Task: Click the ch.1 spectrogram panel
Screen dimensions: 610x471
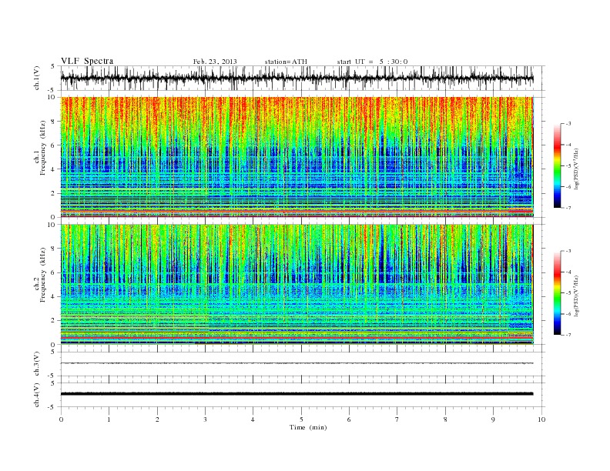Action: [297, 157]
